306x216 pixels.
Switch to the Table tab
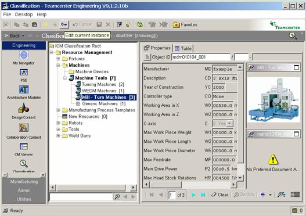click(183, 48)
